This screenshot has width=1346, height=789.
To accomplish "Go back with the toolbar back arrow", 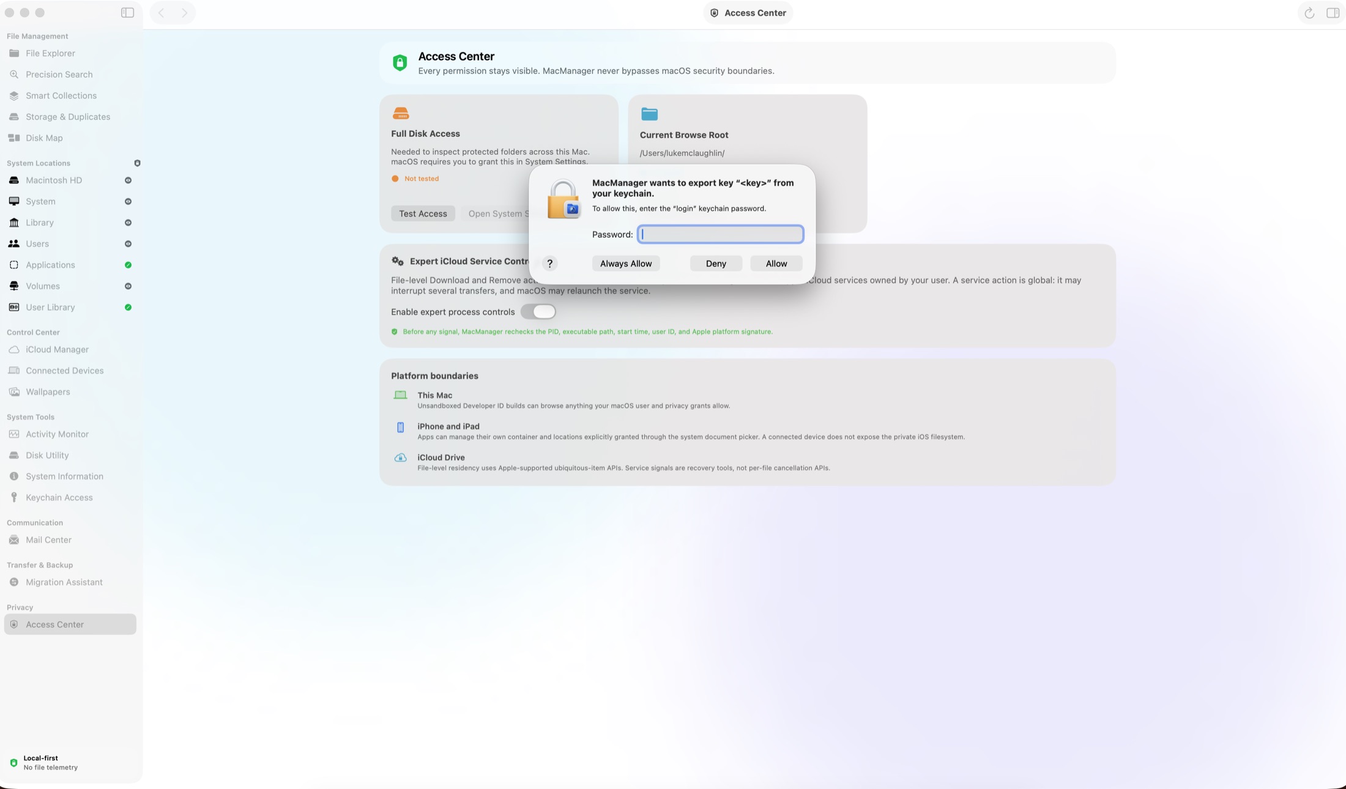I will click(x=162, y=13).
